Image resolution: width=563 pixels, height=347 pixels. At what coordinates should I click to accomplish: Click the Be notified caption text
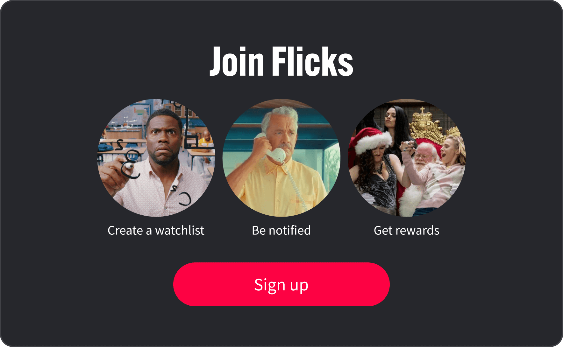click(281, 230)
